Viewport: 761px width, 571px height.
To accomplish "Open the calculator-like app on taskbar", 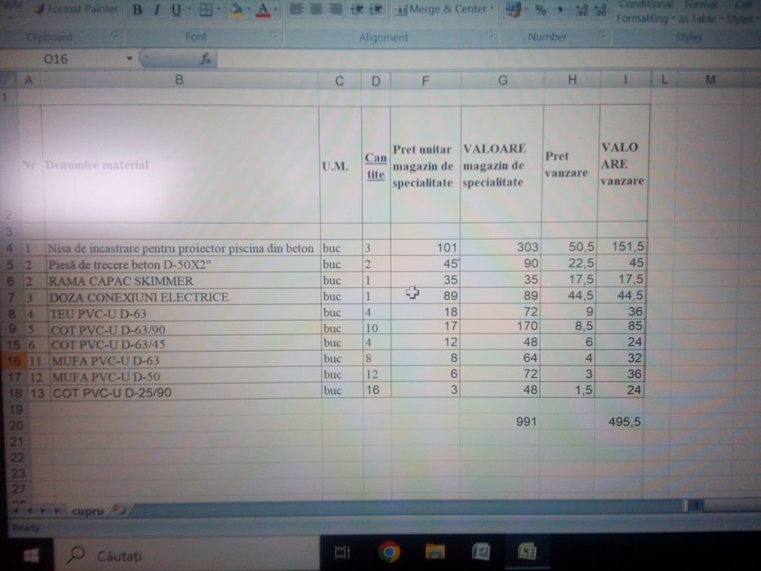I will (481, 551).
